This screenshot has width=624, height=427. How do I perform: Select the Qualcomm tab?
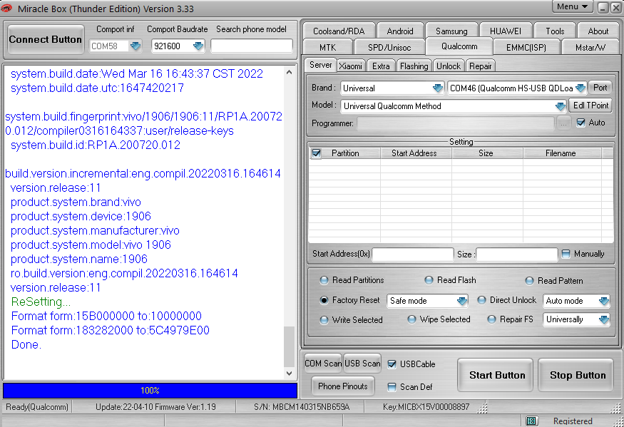pyautogui.click(x=459, y=46)
